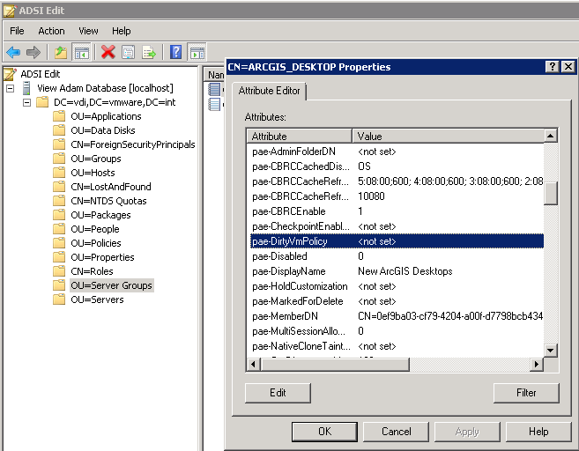This screenshot has height=451, width=579.
Task: Click the red Delete X icon
Action: click(x=108, y=52)
